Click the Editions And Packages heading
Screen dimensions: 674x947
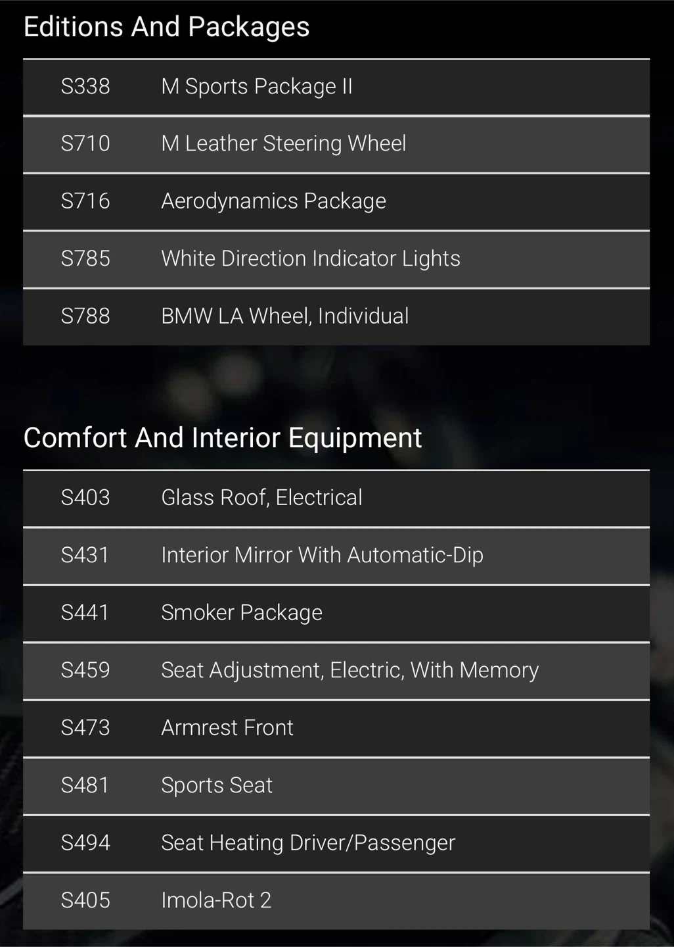[x=166, y=27]
